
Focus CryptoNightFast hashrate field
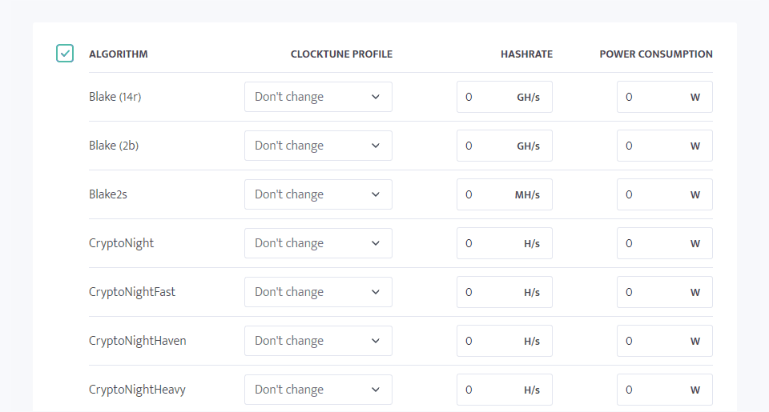pos(489,292)
